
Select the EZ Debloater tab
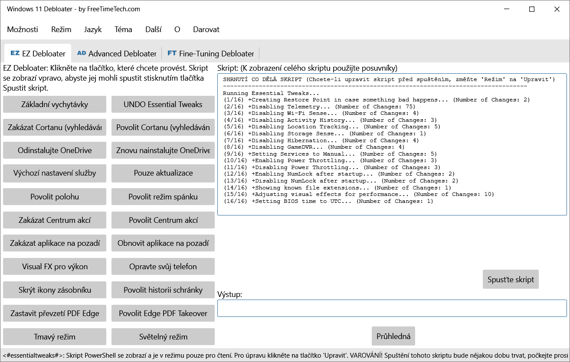point(38,53)
